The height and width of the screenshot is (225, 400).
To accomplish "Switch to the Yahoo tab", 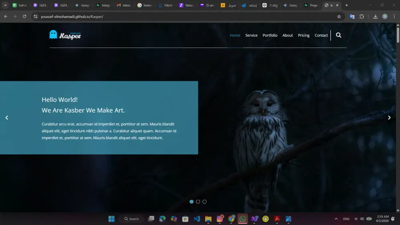I will click(x=186, y=5).
